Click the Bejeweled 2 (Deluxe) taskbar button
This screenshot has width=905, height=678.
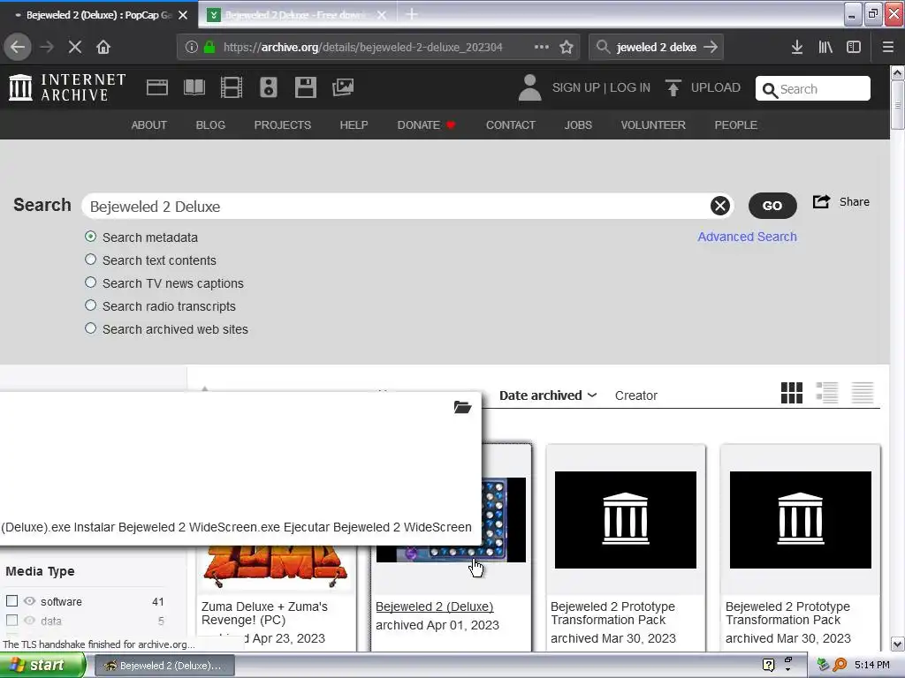tap(164, 666)
